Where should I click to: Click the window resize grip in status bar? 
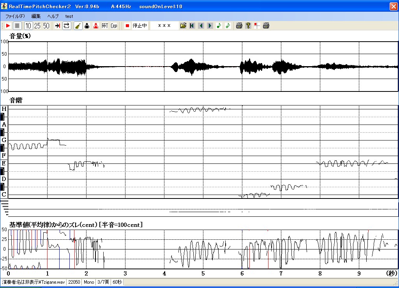[396, 283]
